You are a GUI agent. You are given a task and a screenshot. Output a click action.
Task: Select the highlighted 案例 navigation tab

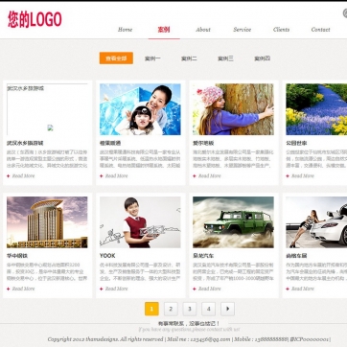[164, 30]
